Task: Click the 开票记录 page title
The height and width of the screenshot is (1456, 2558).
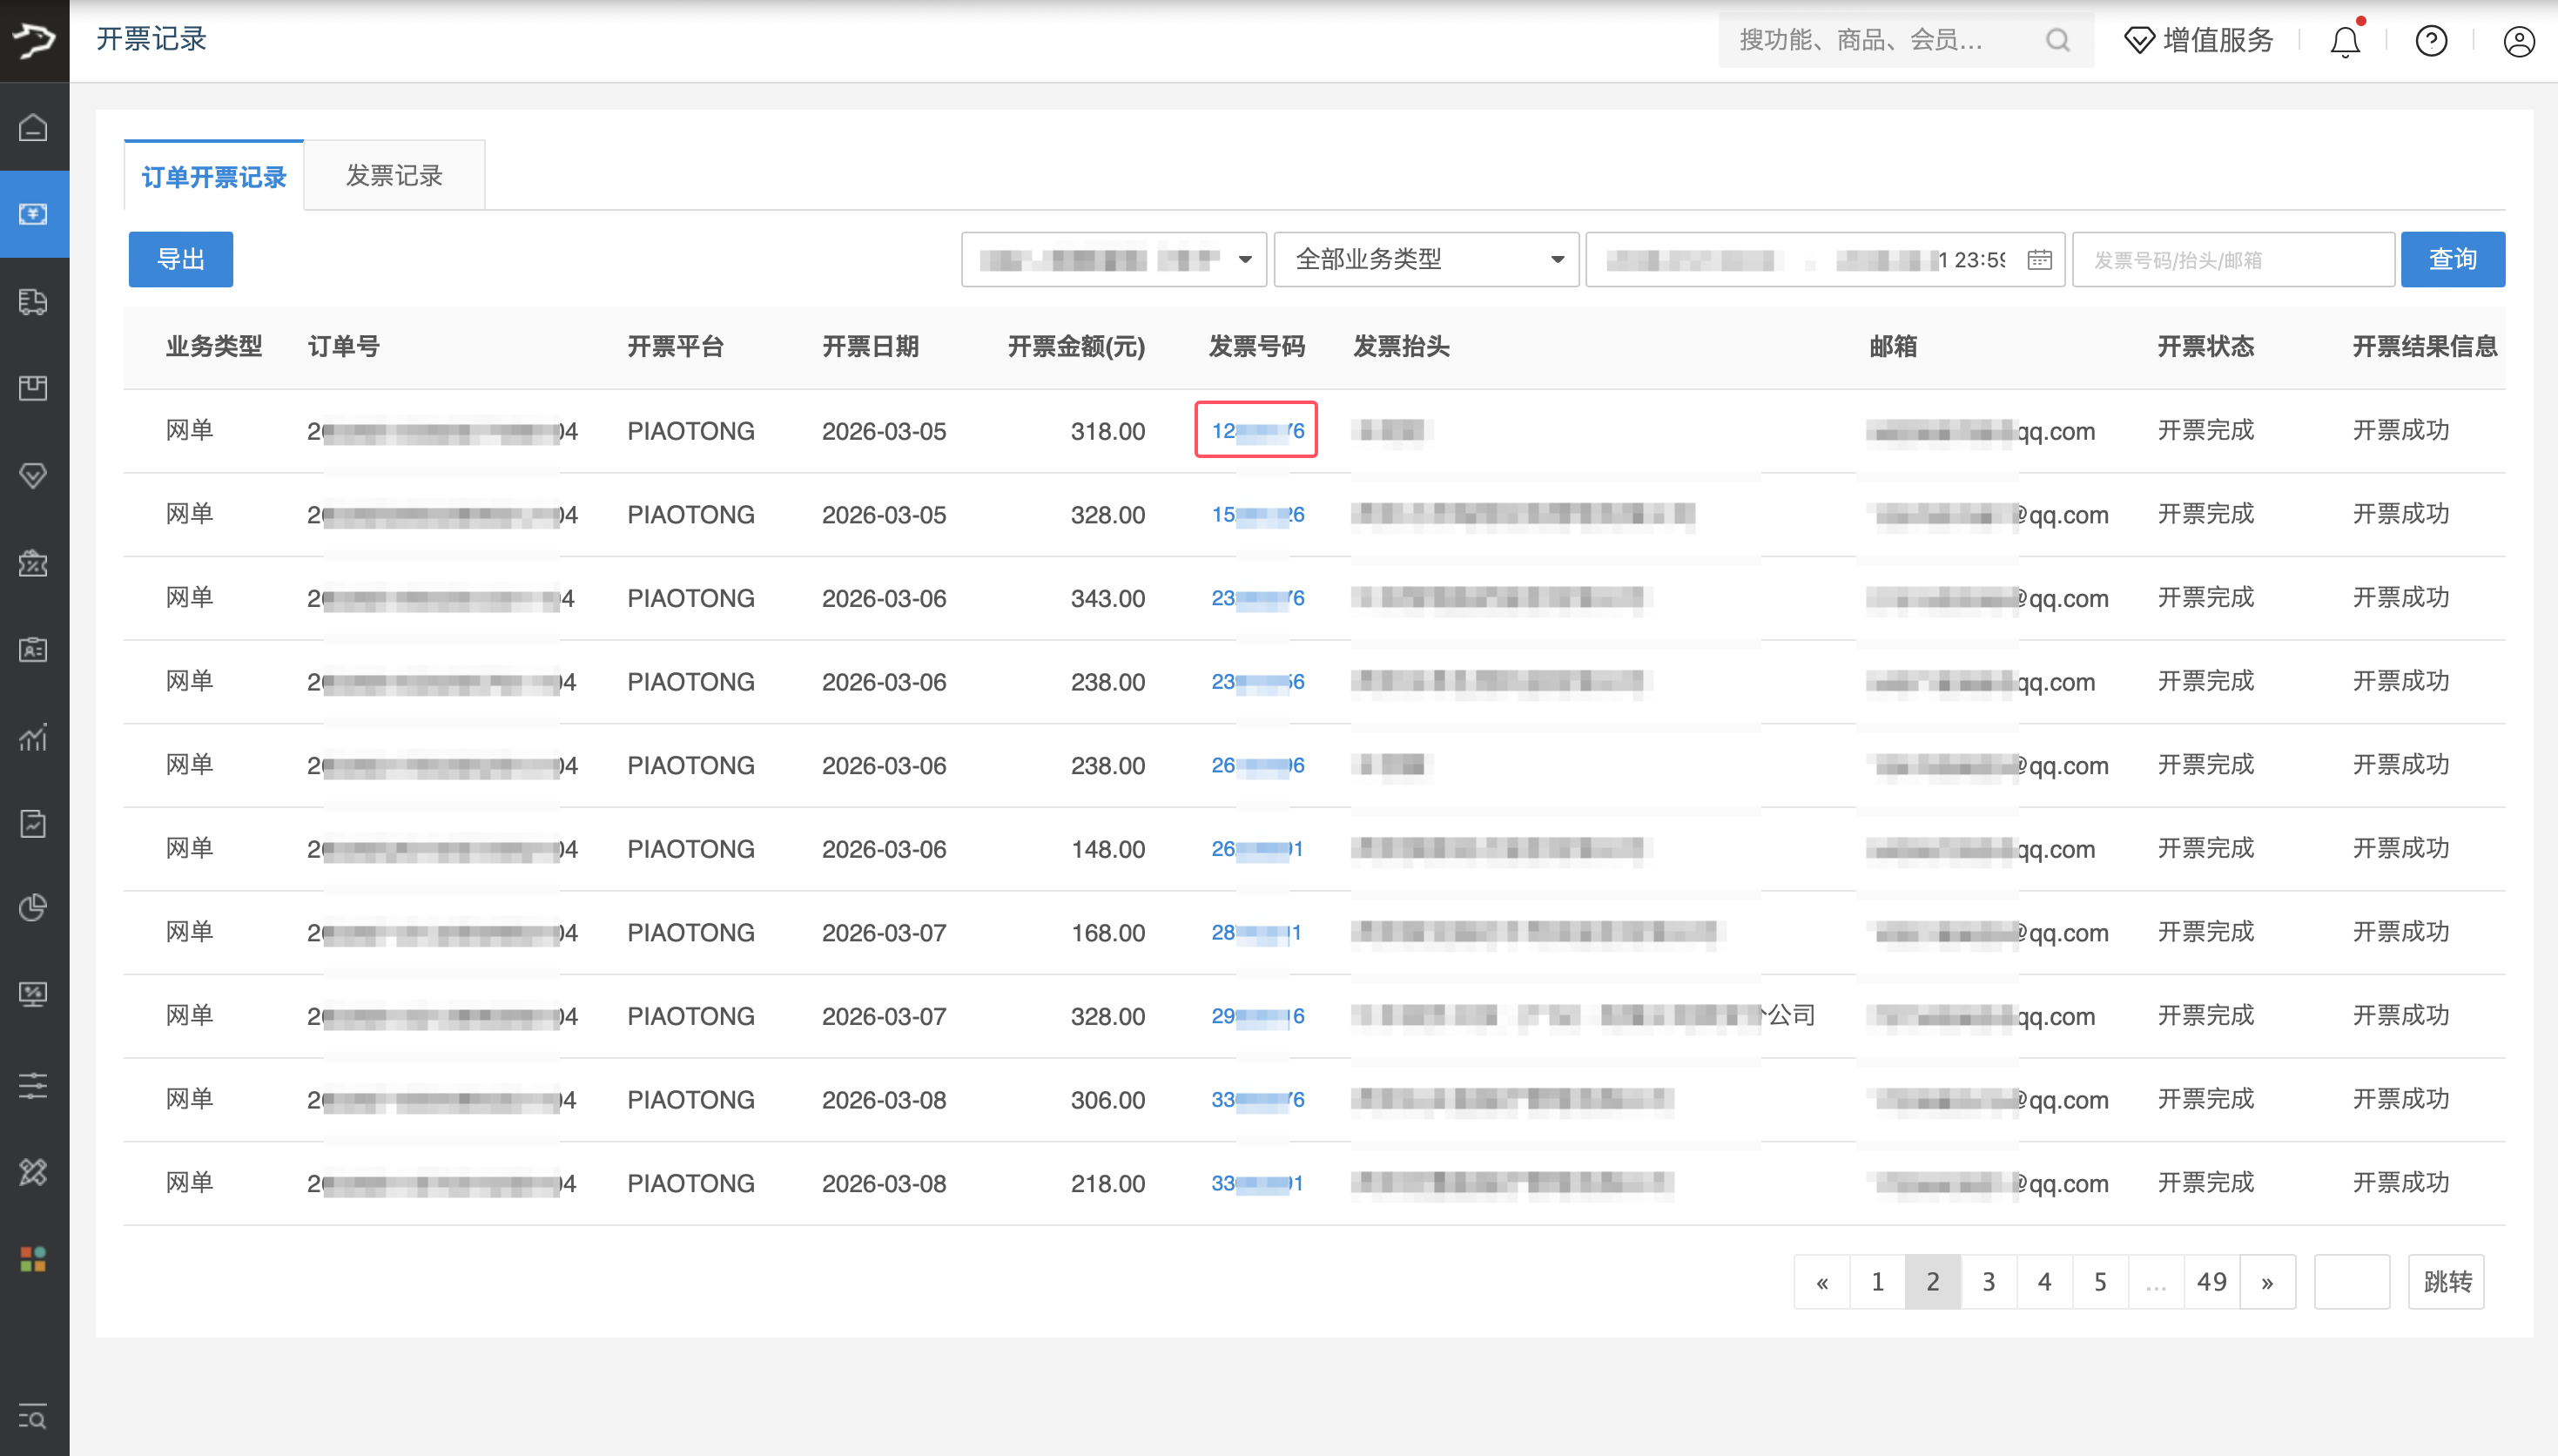Action: 151,39
